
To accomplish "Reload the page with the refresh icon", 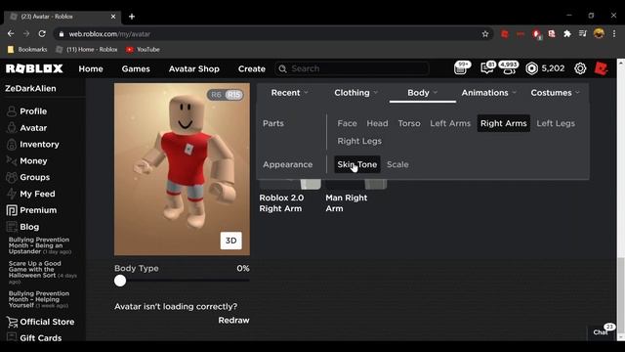I will [x=42, y=34].
